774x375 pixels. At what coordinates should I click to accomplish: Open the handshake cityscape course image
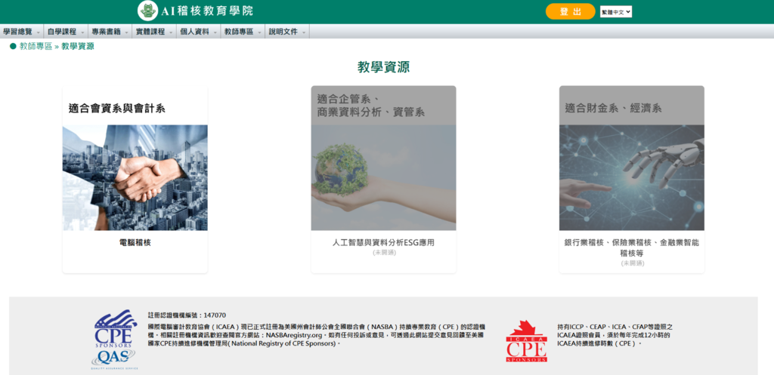135,177
